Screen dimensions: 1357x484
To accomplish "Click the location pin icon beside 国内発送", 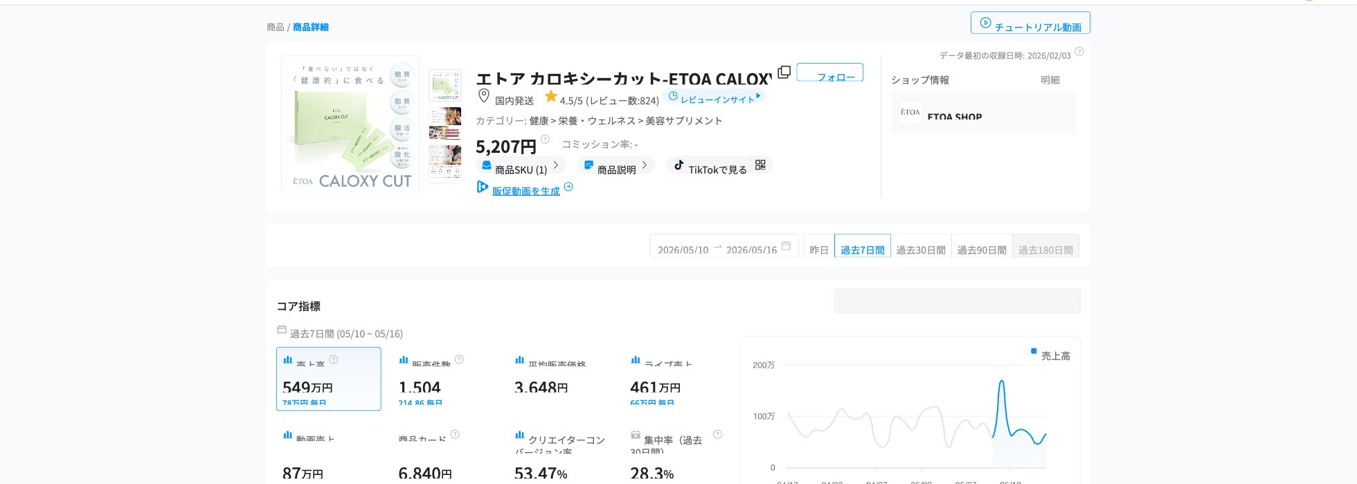I will (484, 96).
